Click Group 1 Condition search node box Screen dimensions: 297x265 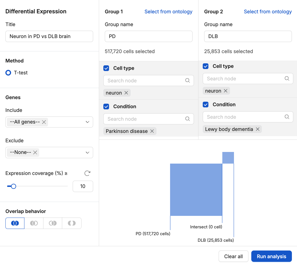[x=145, y=119]
